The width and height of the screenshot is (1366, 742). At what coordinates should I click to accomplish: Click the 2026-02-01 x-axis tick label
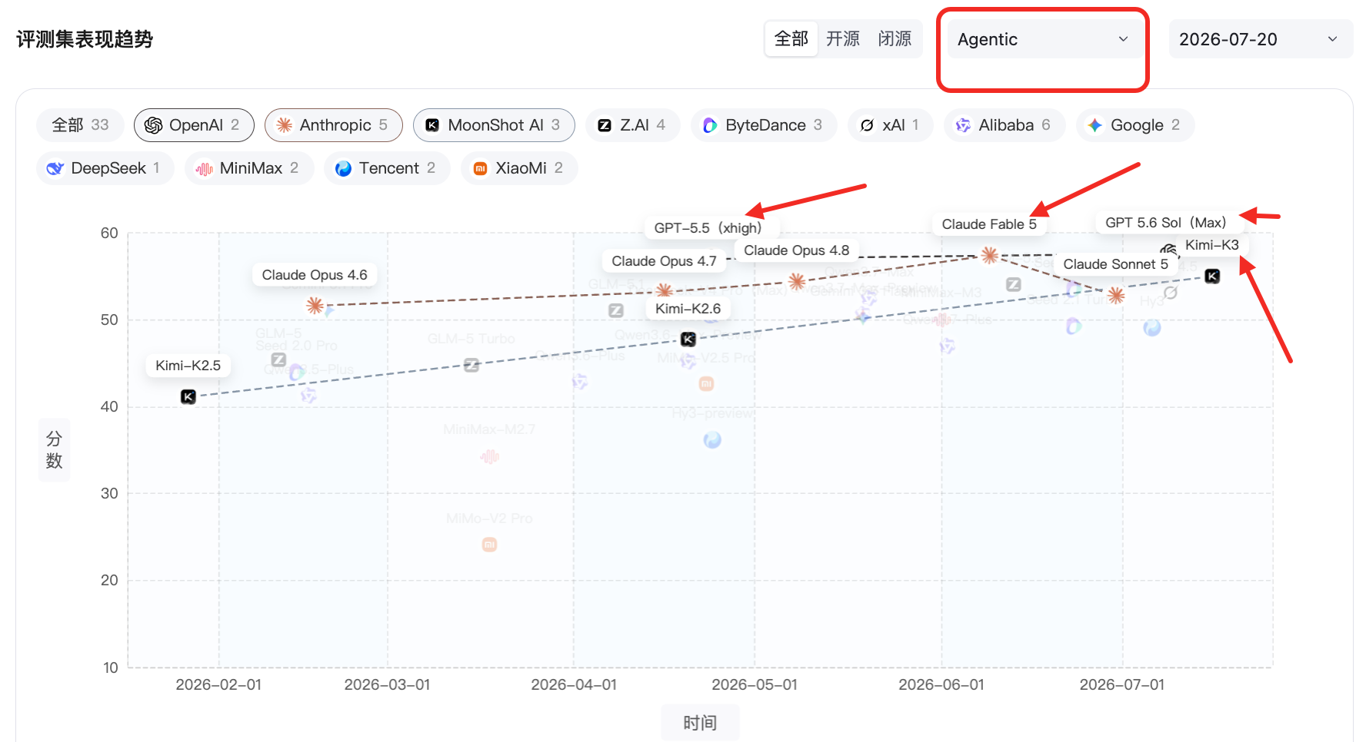point(218,684)
